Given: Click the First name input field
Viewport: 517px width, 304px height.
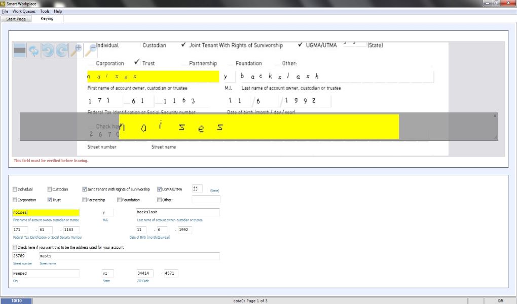Looking at the screenshot, I should tap(46, 212).
